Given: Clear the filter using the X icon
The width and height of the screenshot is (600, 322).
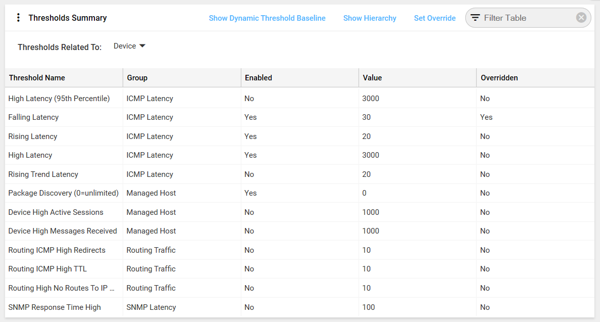Looking at the screenshot, I should pos(581,17).
